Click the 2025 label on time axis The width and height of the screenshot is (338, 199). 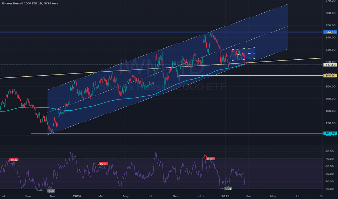coord(225,196)
